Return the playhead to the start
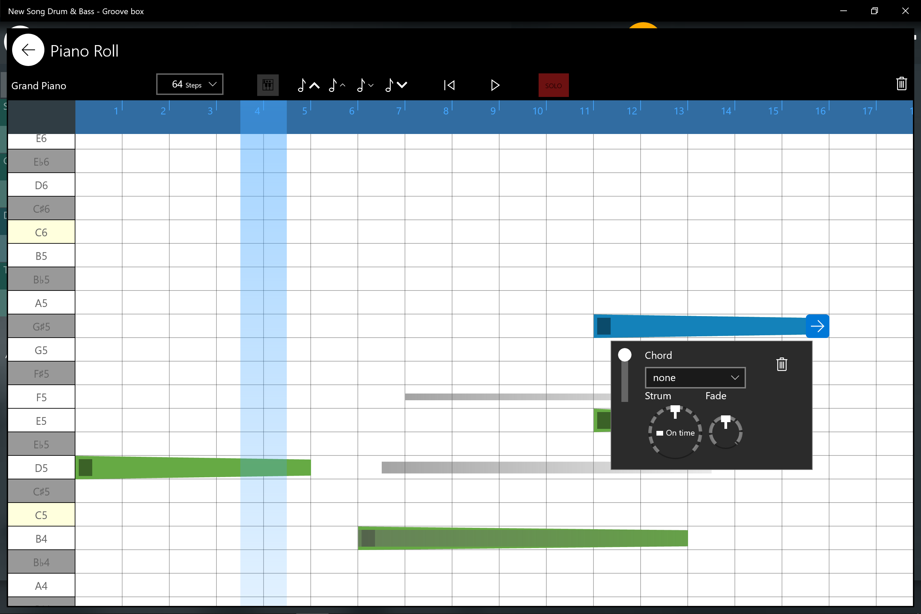The image size is (921, 614). click(449, 85)
